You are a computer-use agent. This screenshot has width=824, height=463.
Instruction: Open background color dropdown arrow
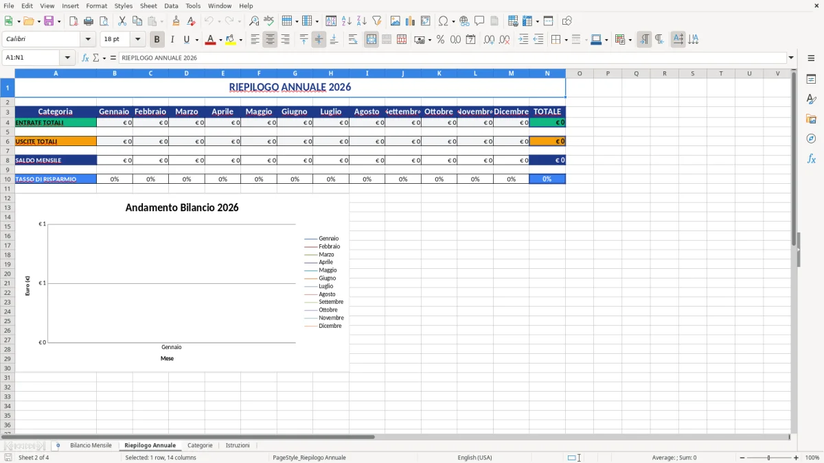(240, 40)
